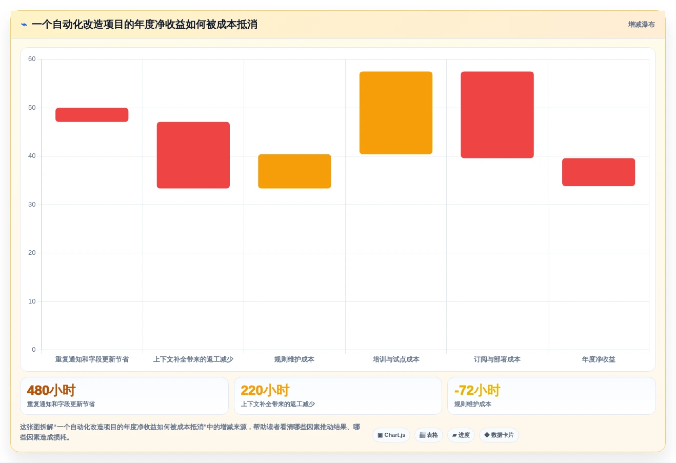Screen dimensions: 676x463
Task: Click the axis label 年度净收益
Action: pyautogui.click(x=599, y=359)
